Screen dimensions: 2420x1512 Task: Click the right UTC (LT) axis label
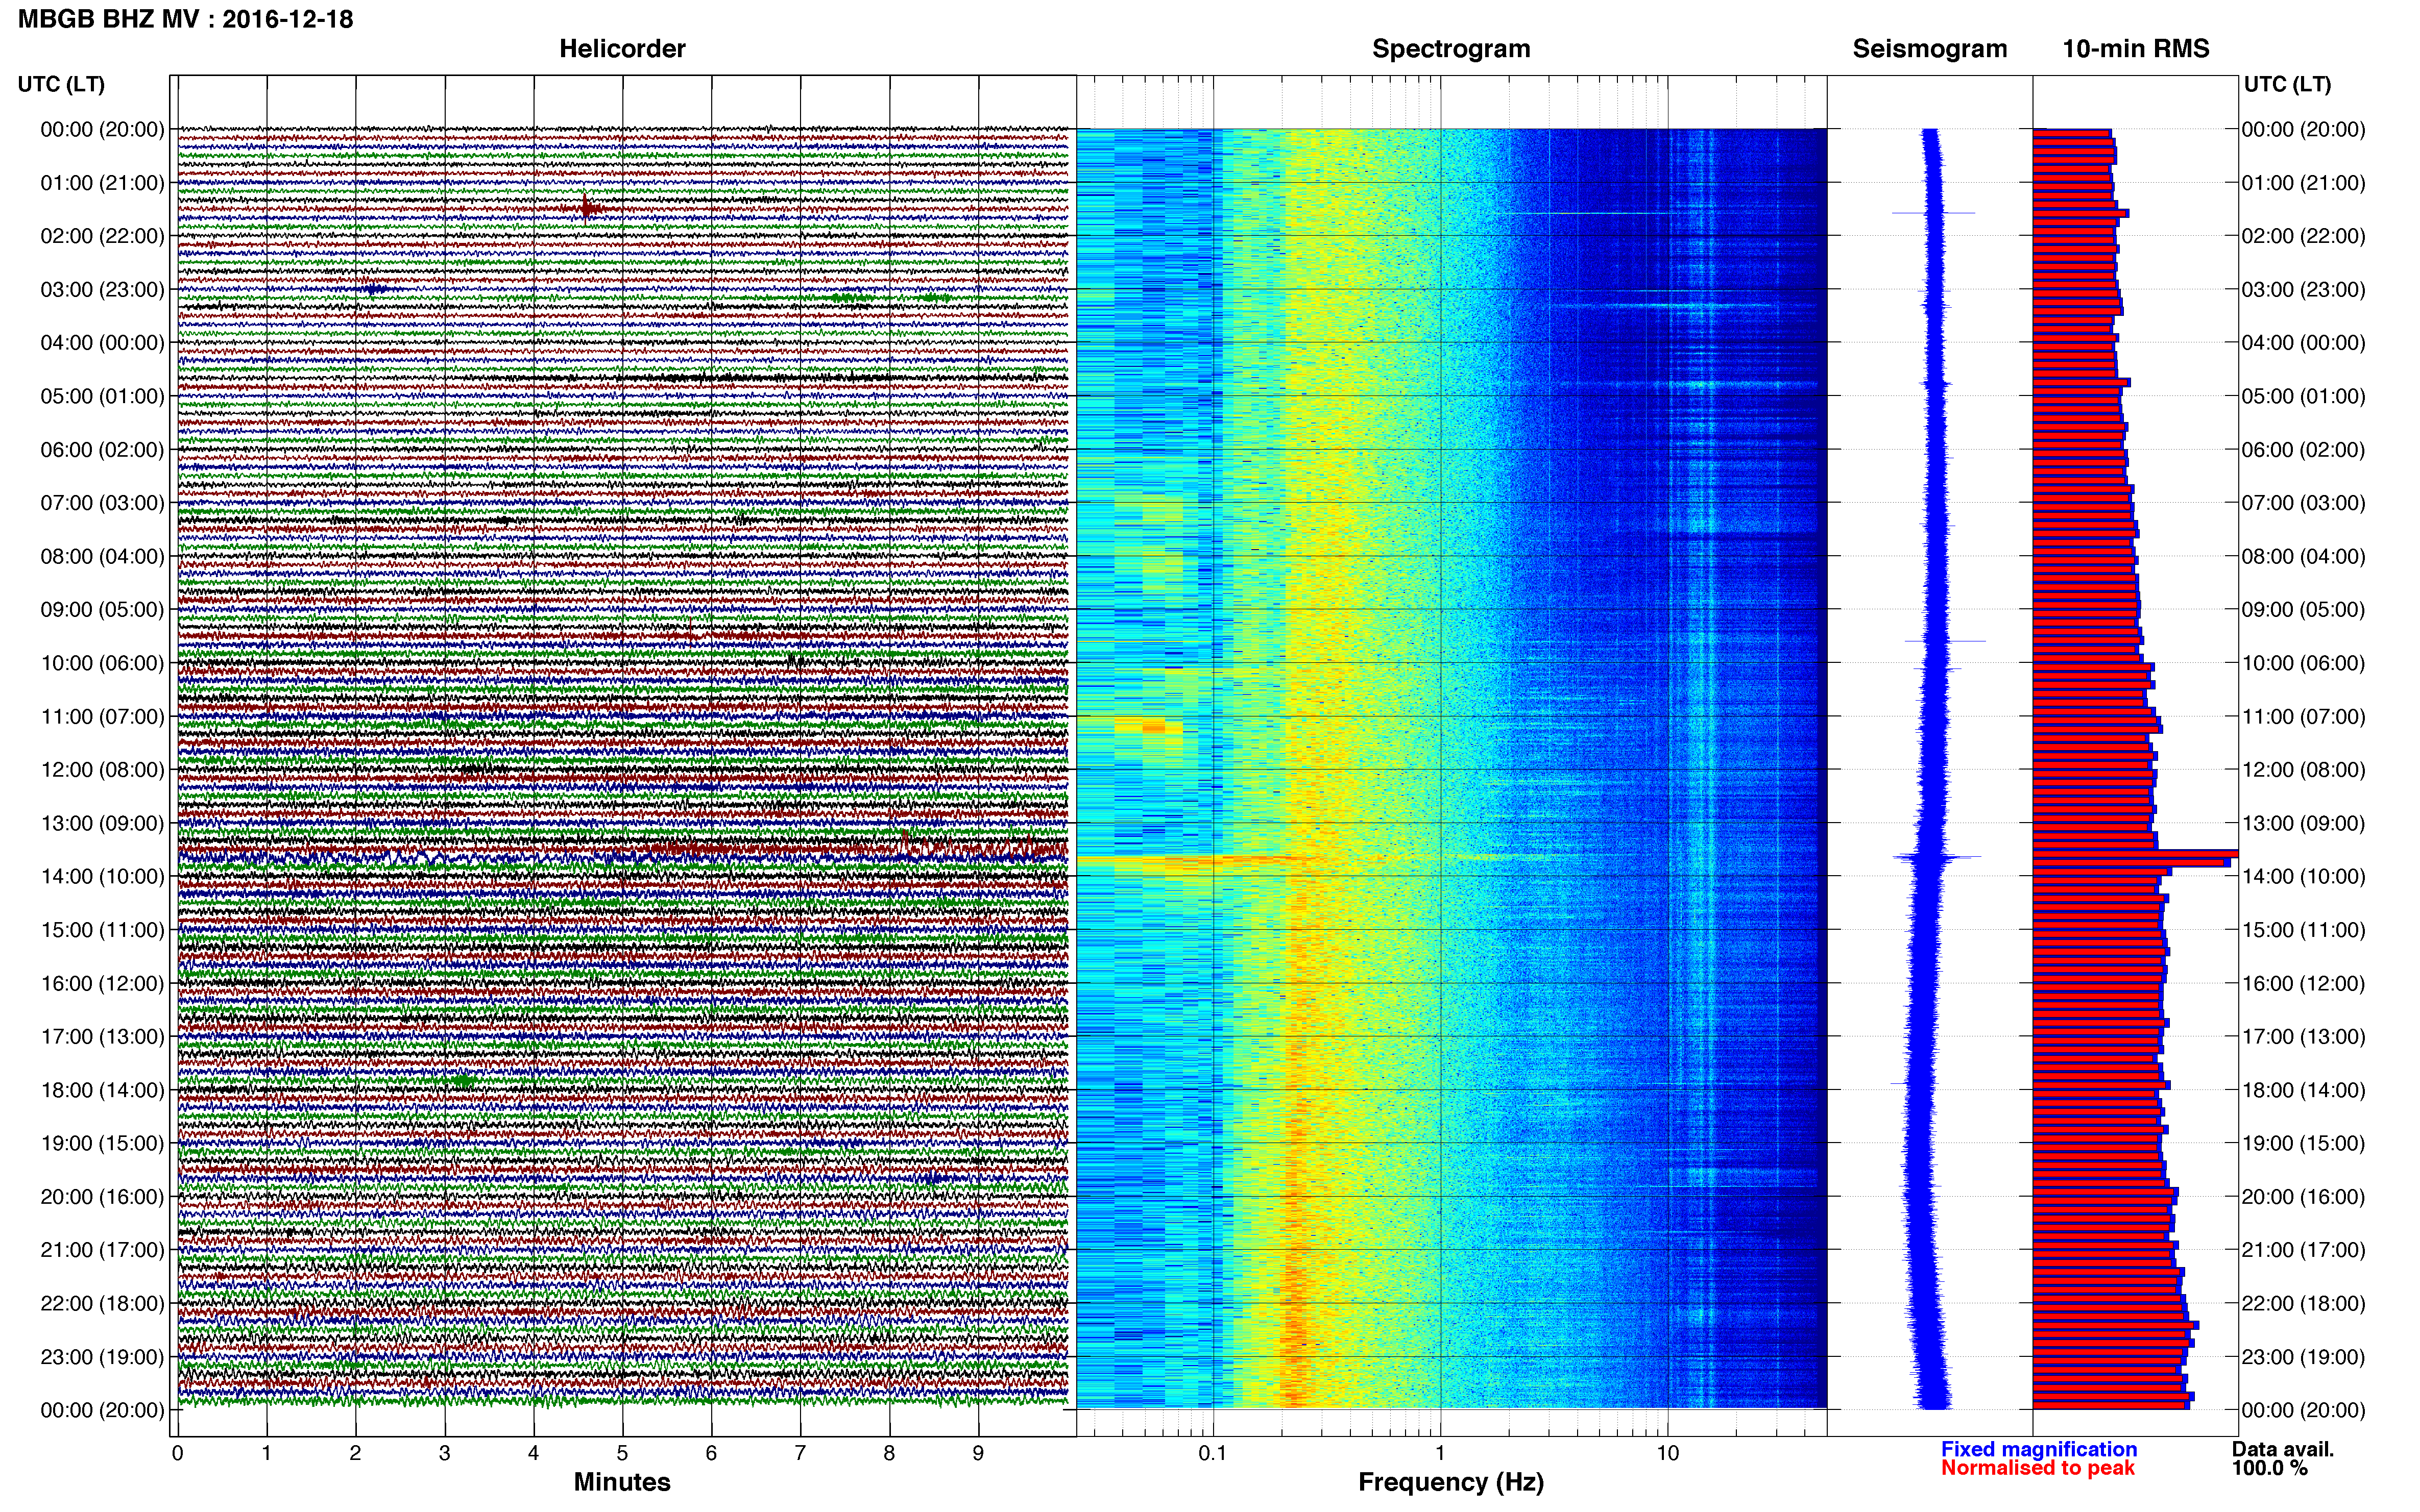click(2288, 84)
